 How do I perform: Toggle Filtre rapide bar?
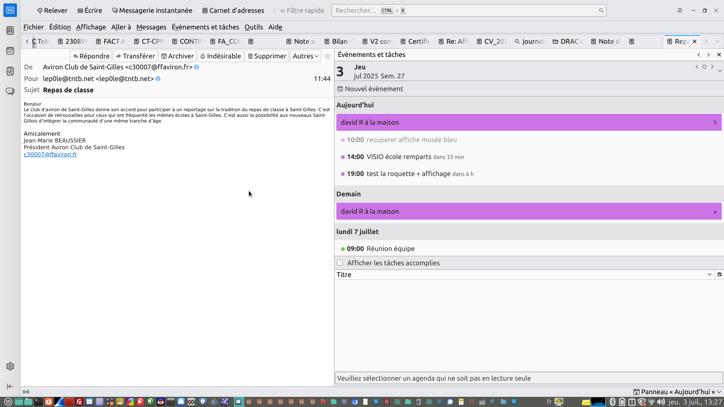click(302, 11)
